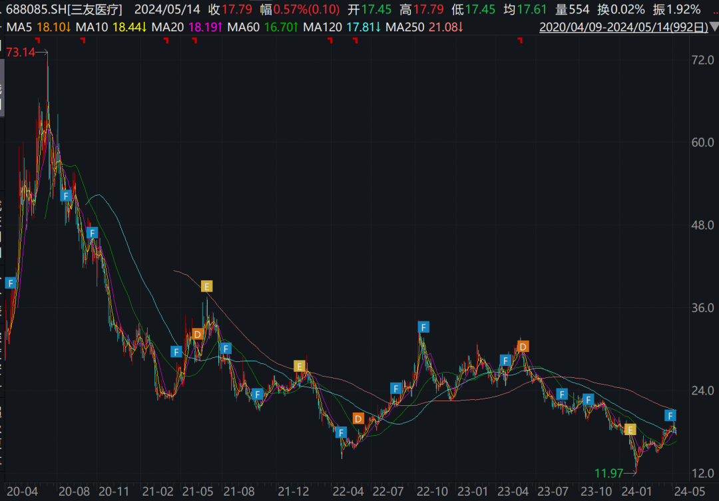
Task: Click the open price 开17.45
Action: (x=369, y=9)
